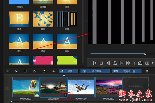Step back to previous frame
Image resolution: width=155 pixels, height=103 pixels.
click(108, 63)
